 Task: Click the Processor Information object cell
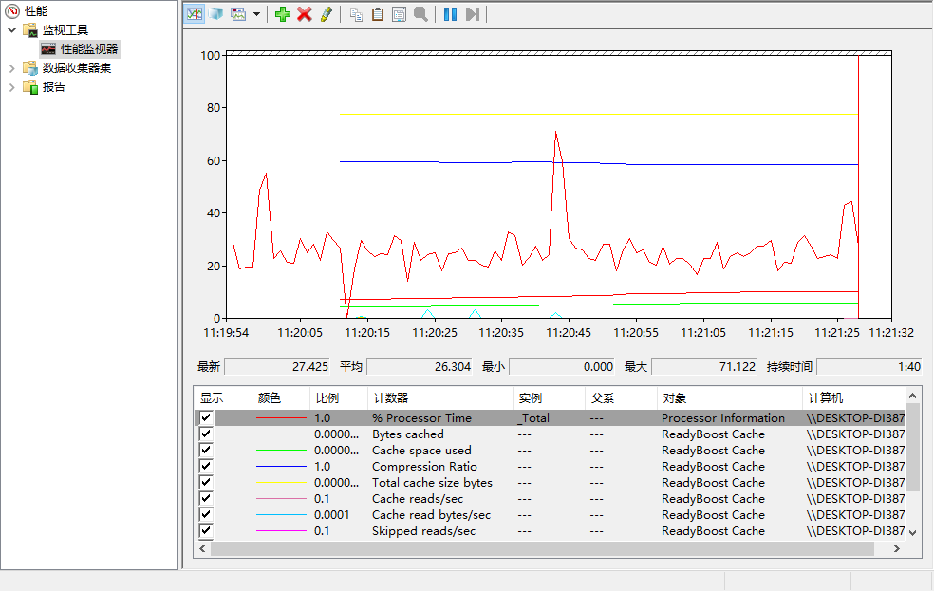[723, 417]
